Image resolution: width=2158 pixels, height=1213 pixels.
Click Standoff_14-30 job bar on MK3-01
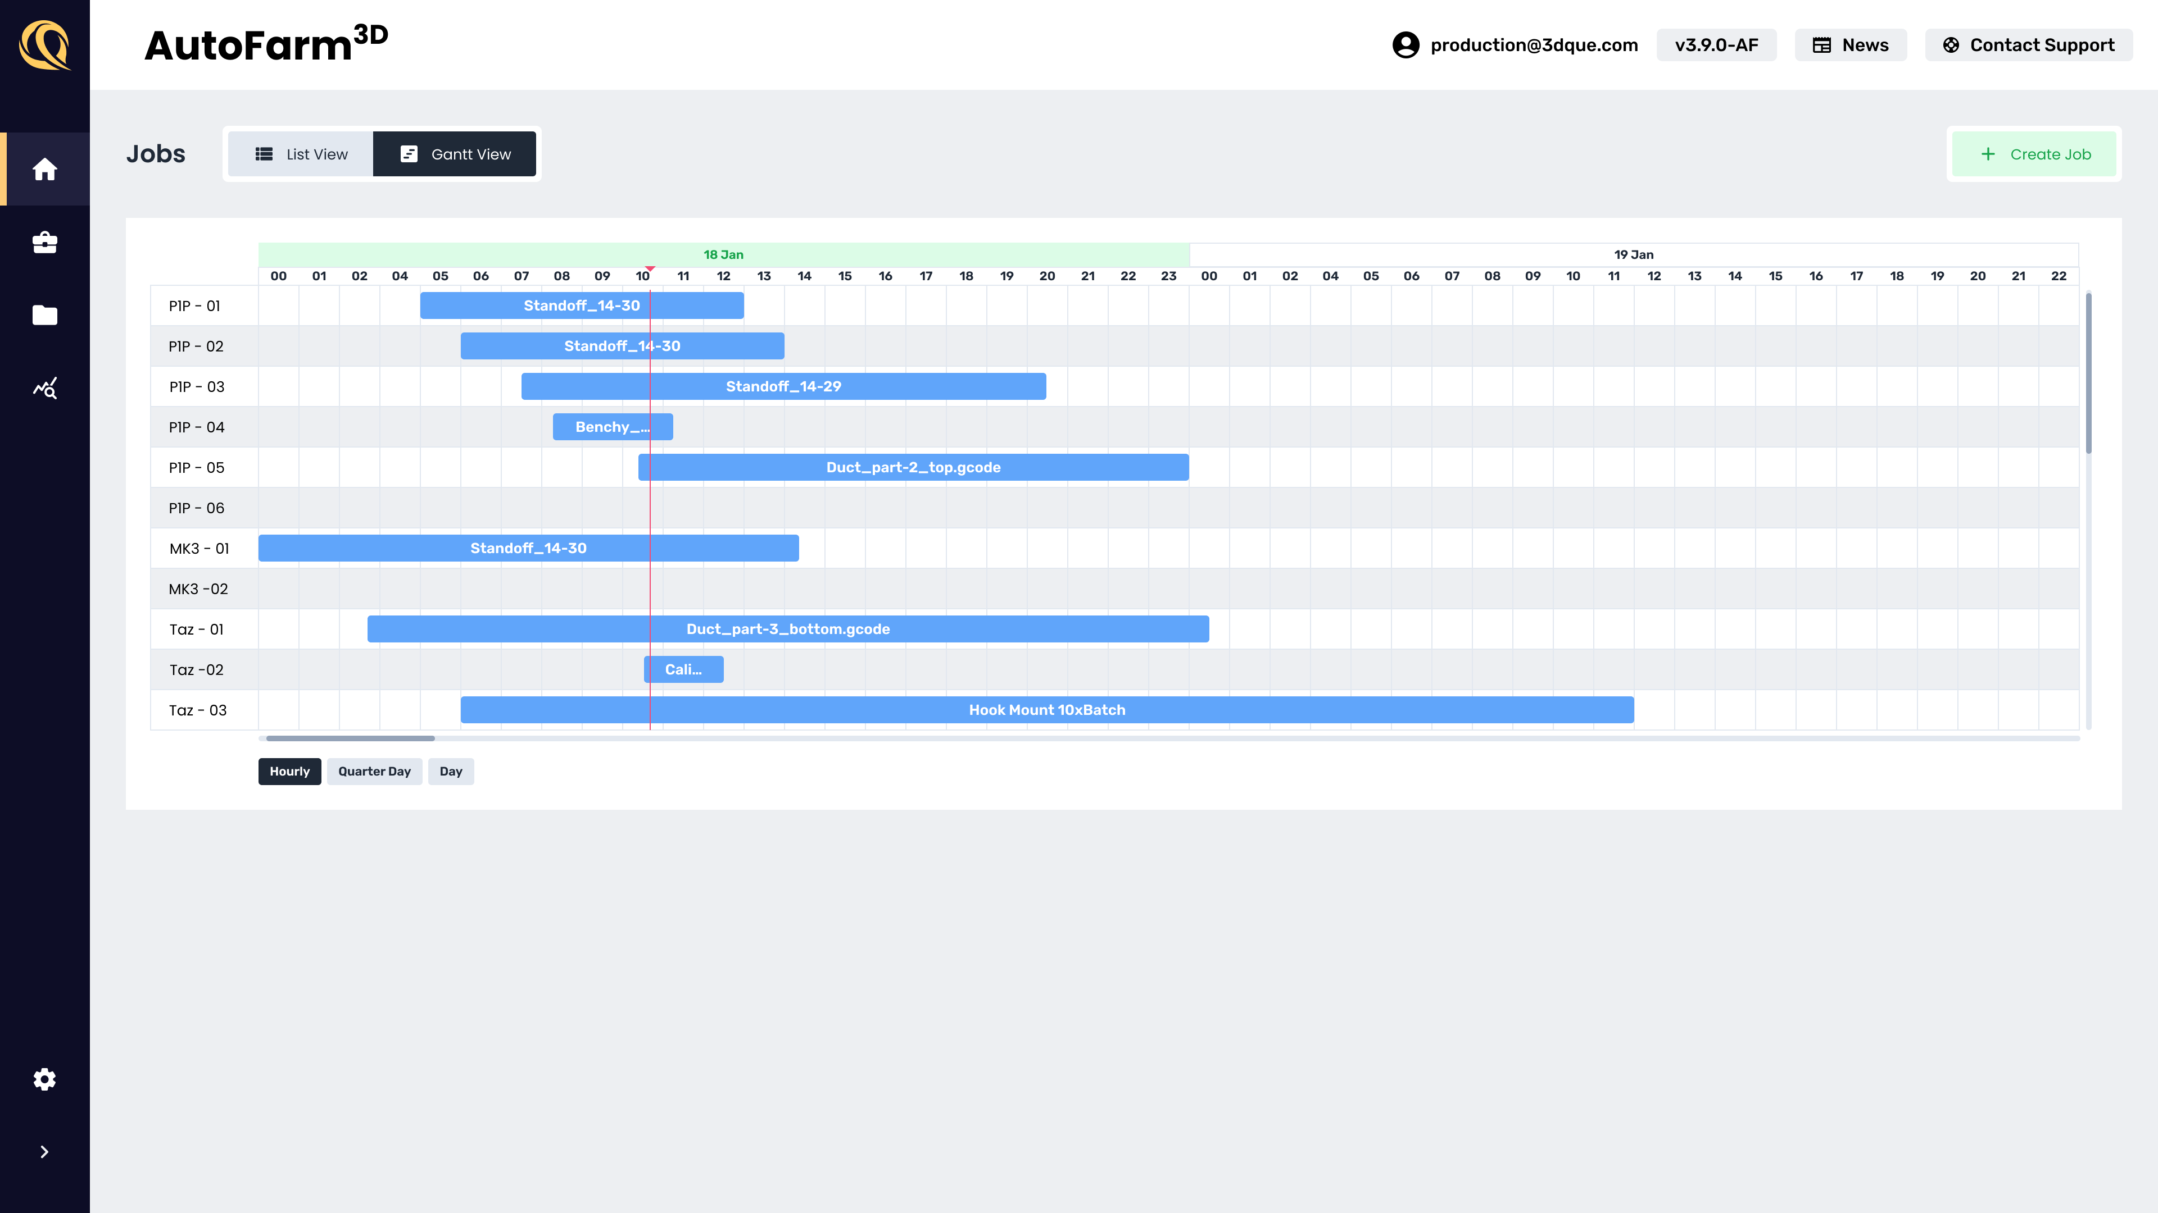point(528,548)
